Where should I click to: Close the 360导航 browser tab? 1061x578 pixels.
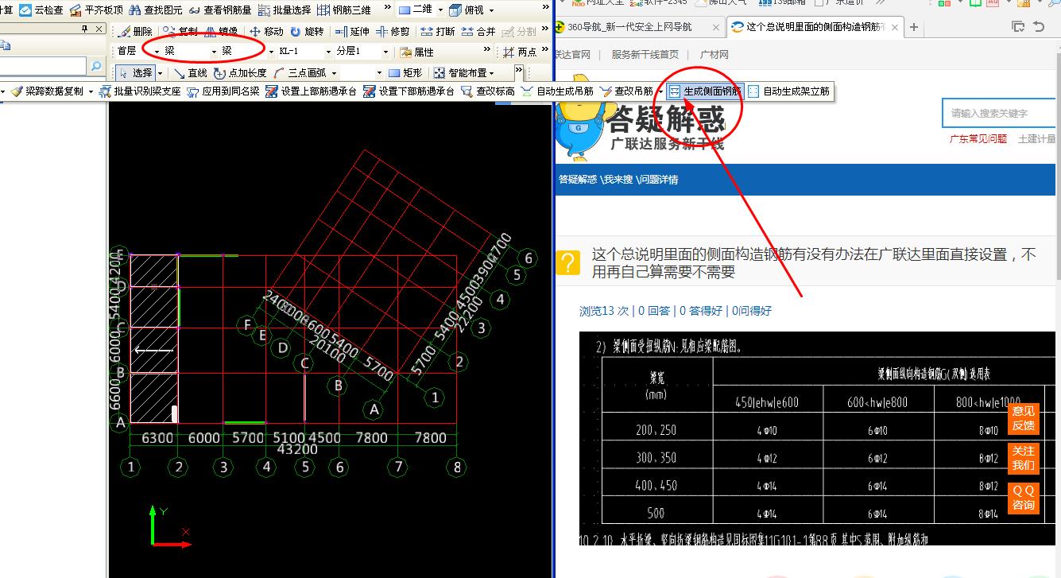tap(715, 27)
